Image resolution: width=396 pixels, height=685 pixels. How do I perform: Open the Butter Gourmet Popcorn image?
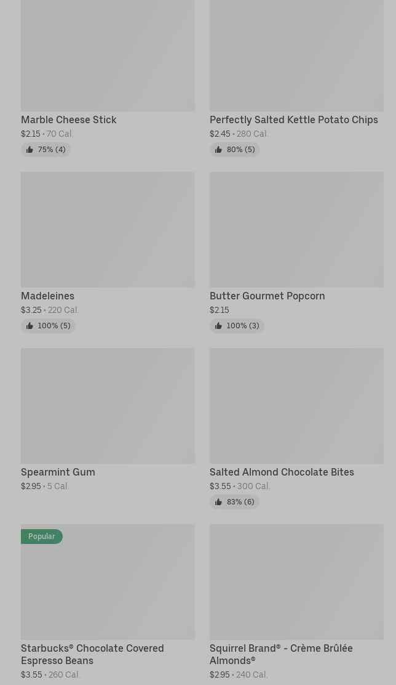[x=296, y=229]
